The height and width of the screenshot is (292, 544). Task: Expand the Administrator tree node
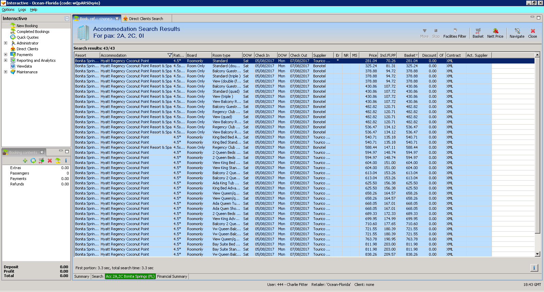pos(5,43)
